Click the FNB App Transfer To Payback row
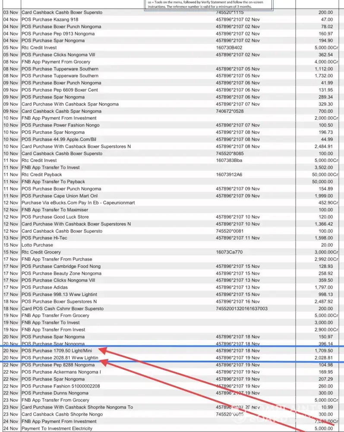This screenshot has width=344, height=432. (53, 181)
